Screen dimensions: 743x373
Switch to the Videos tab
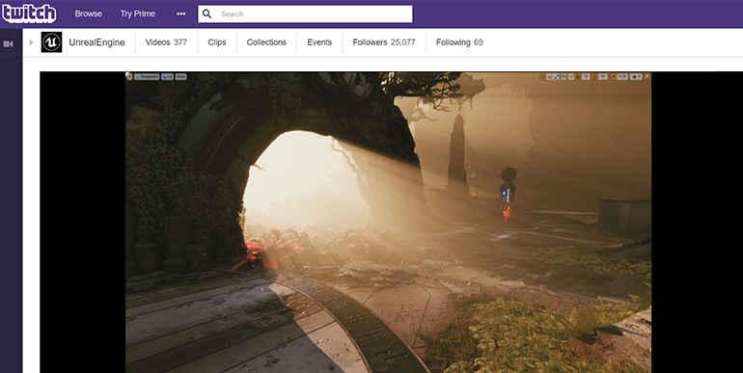pyautogui.click(x=166, y=42)
